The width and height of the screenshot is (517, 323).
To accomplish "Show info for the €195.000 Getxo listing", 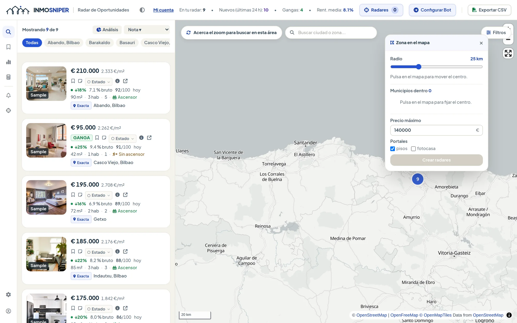I will pyautogui.click(x=117, y=195).
